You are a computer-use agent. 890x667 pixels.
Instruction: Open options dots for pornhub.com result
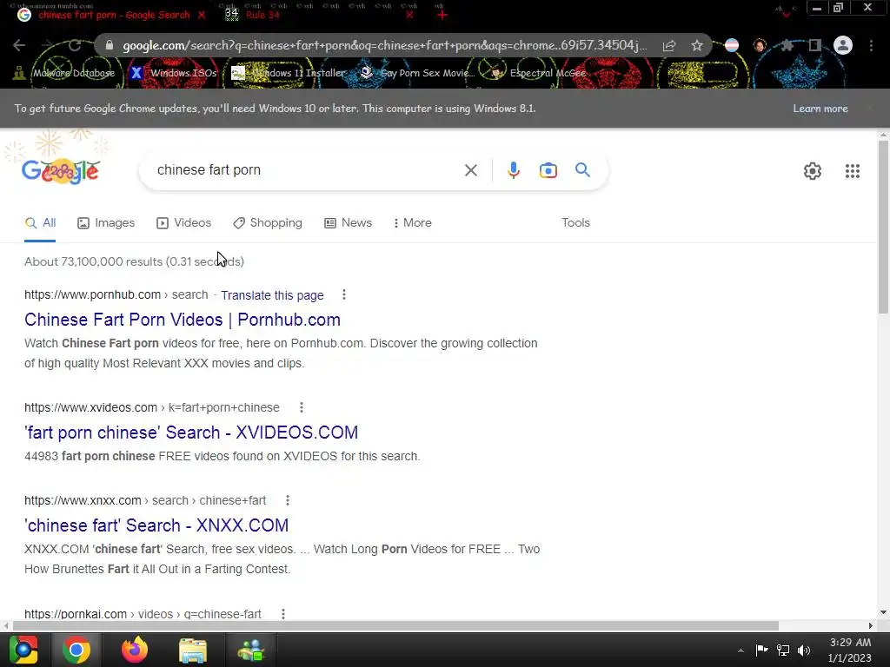[x=344, y=294]
